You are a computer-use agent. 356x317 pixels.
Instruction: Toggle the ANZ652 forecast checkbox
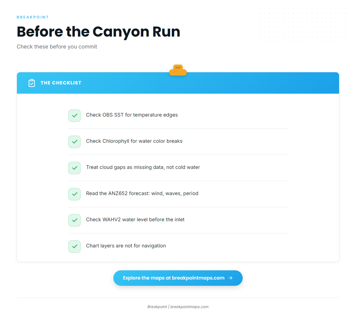click(x=74, y=194)
